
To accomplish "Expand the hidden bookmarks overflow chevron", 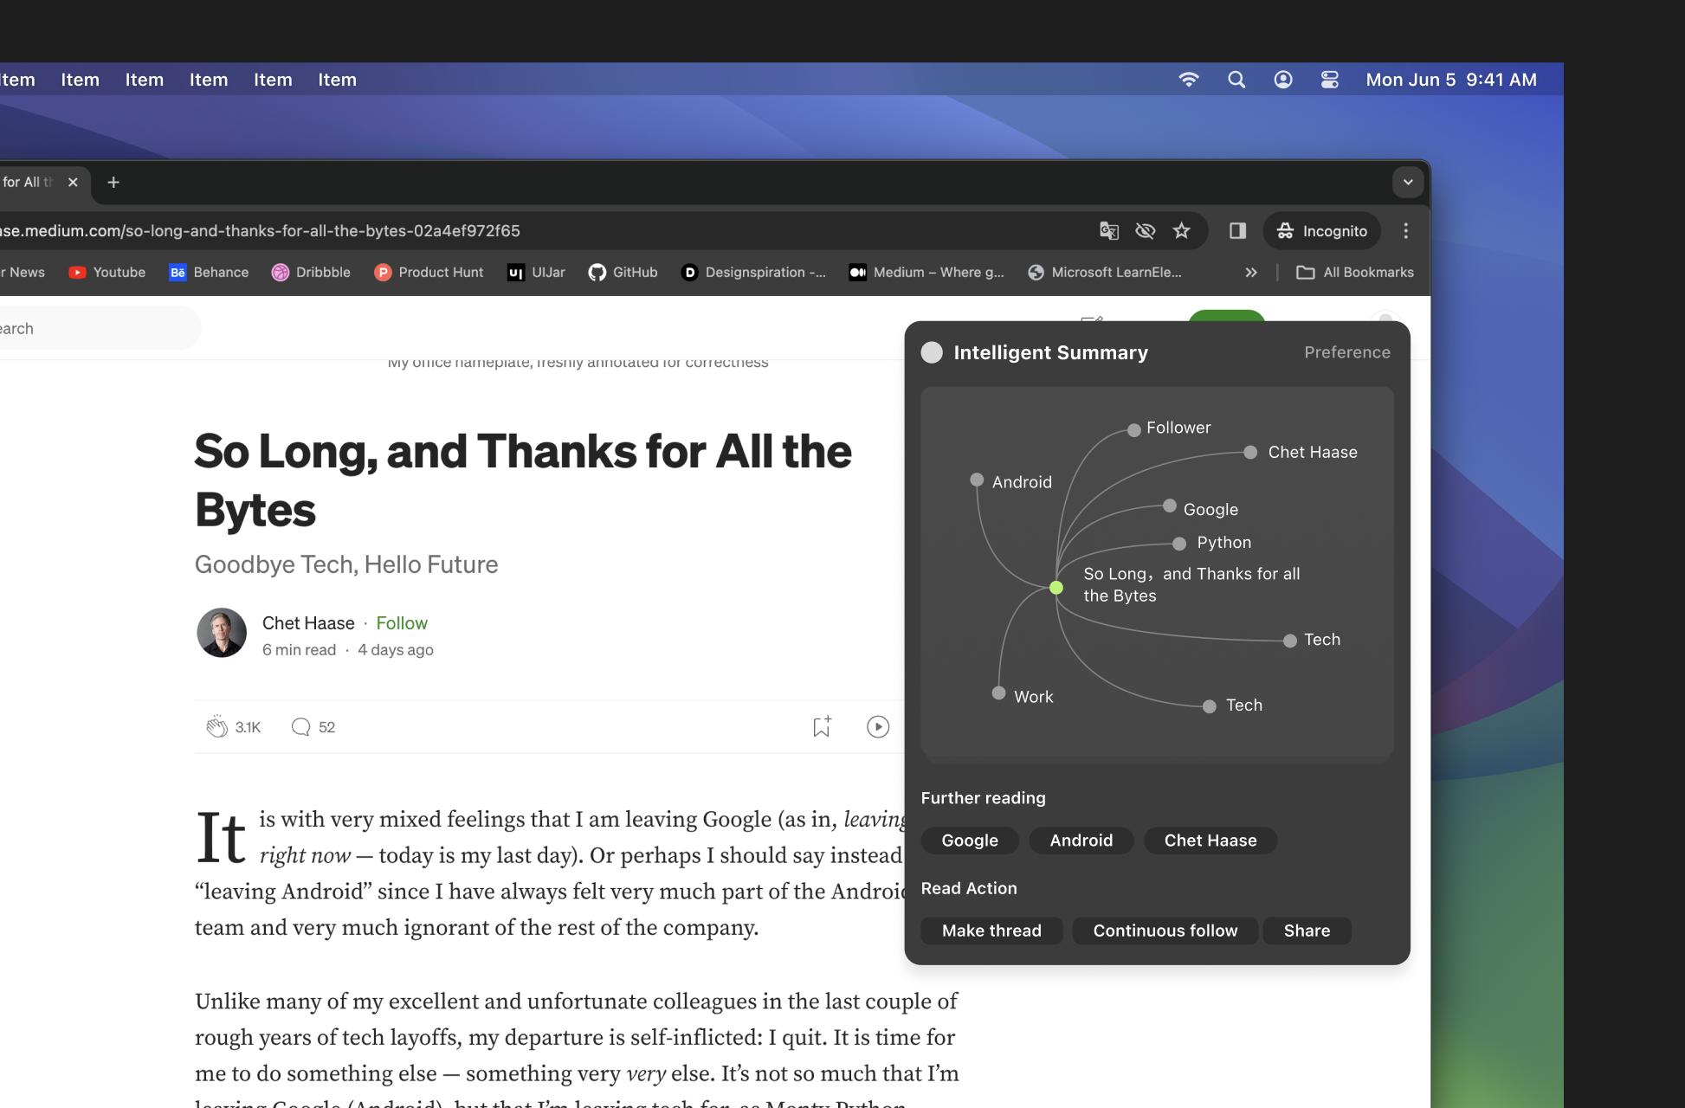I will (x=1250, y=272).
